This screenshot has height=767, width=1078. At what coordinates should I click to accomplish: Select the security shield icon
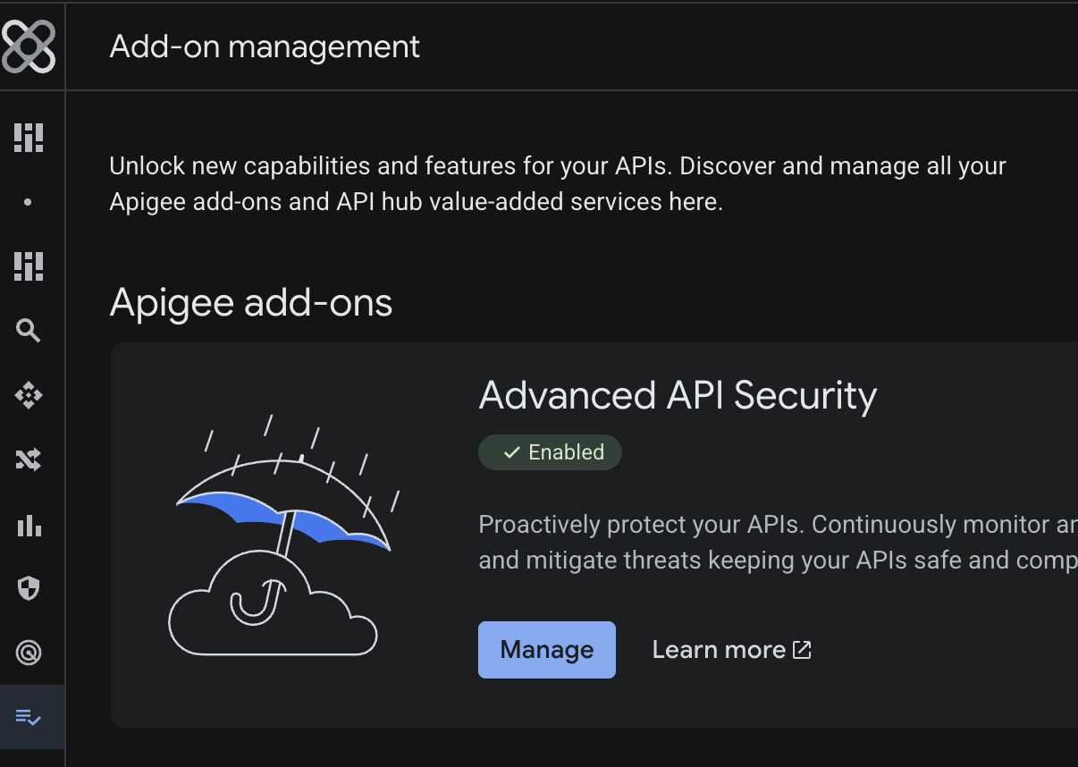click(28, 588)
